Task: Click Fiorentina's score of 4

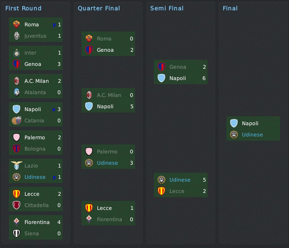Action: [59, 222]
